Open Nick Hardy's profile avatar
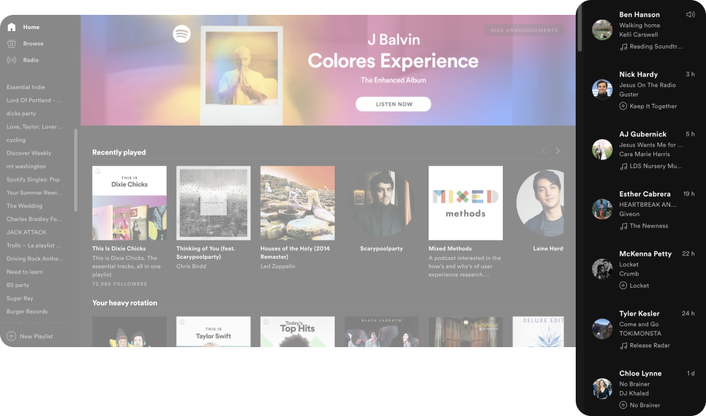This screenshot has height=416, width=706. (602, 89)
